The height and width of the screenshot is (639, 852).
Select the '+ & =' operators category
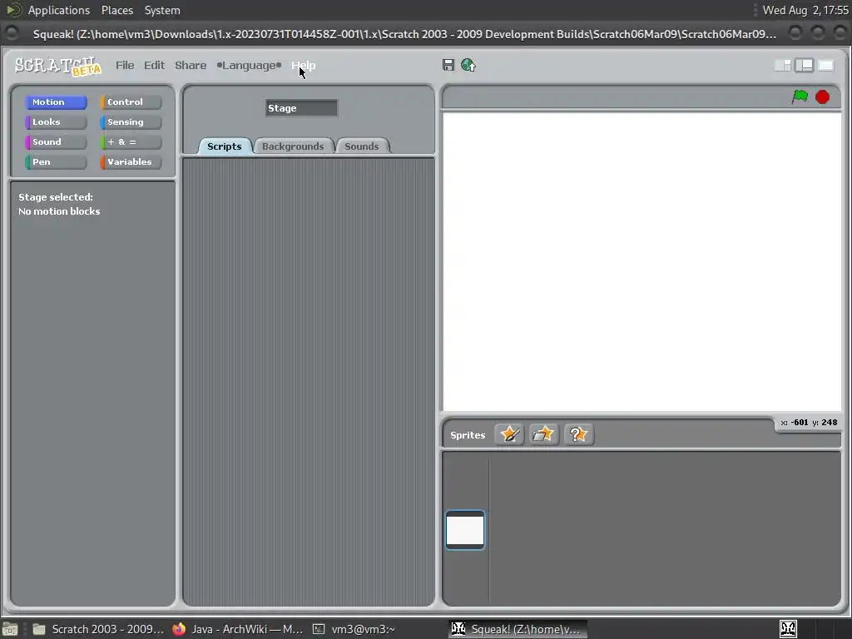click(131, 141)
